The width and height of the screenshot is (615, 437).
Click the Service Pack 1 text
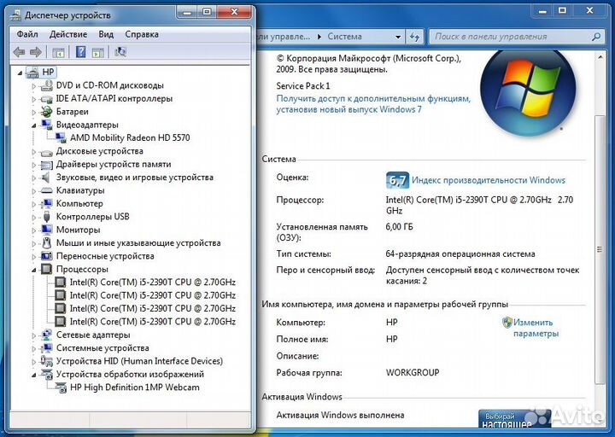303,86
